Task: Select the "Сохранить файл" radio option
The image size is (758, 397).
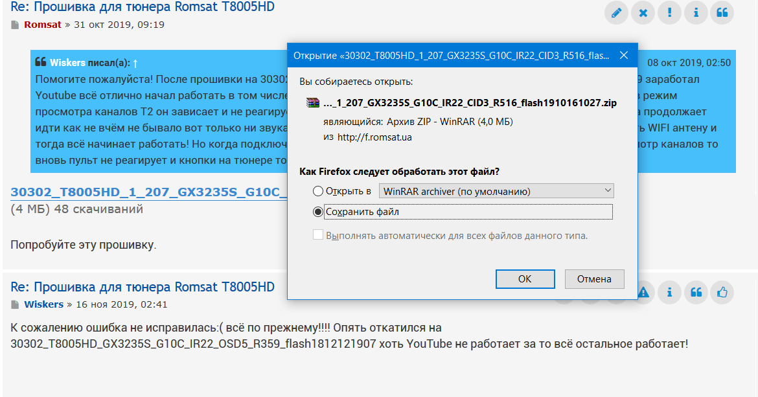Action: point(318,212)
